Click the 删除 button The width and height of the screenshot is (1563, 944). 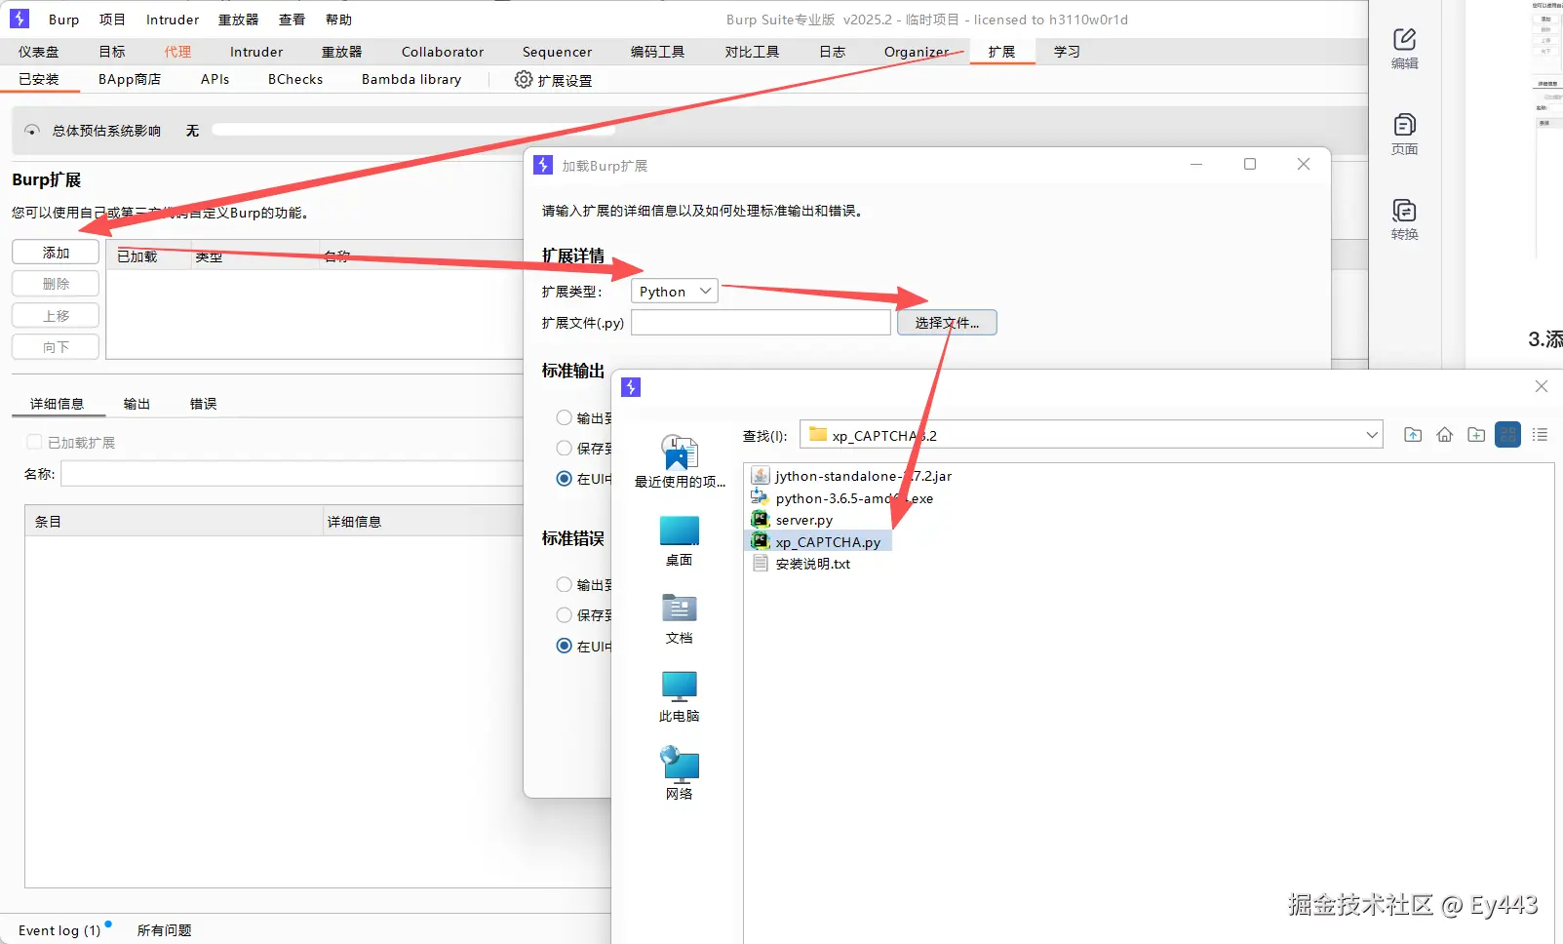pyautogui.click(x=56, y=284)
